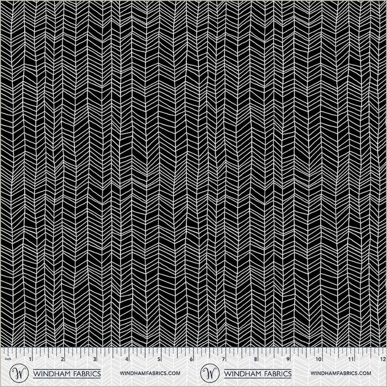Screen dimensions: 387x387
Task: Select the 4 inch ruler mark
Action: click(x=127, y=360)
